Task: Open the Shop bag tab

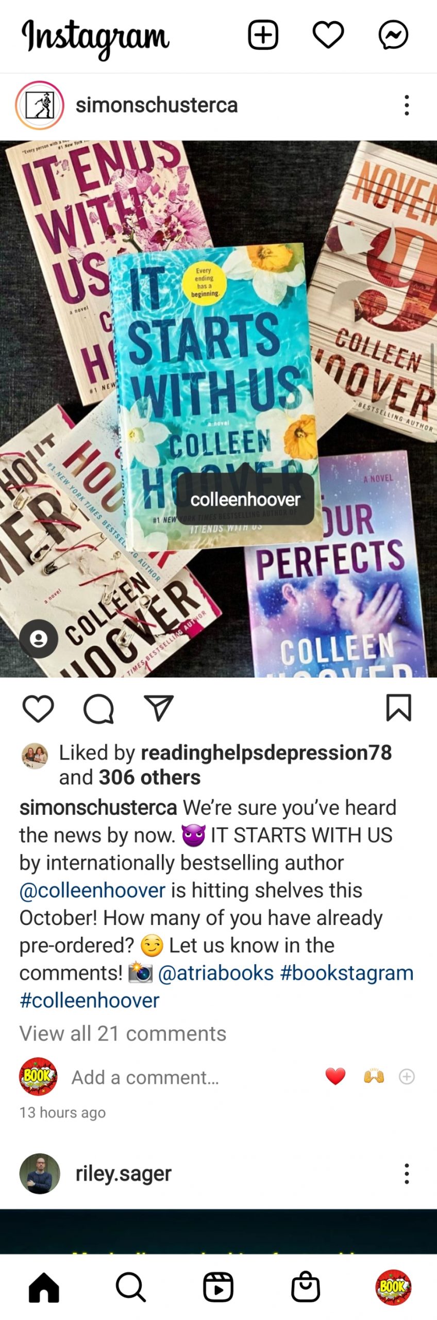Action: [x=306, y=1287]
